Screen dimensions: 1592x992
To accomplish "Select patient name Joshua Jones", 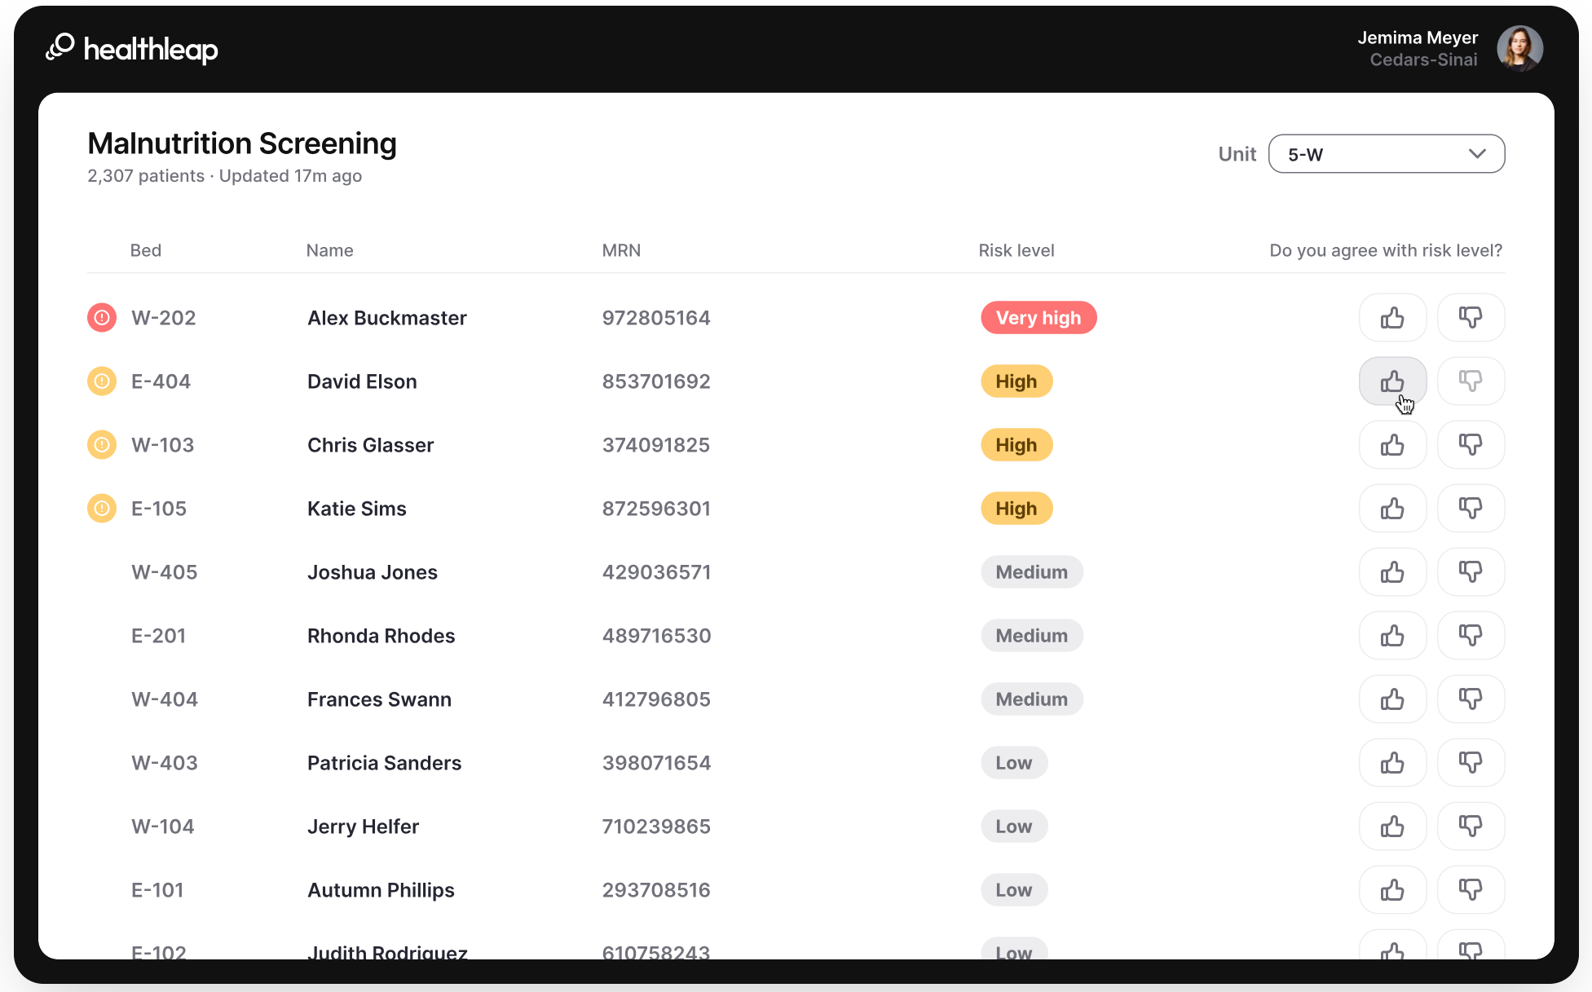I will click(x=373, y=571).
